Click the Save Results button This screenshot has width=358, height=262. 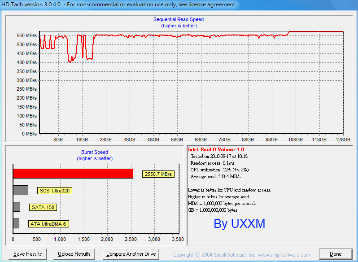(28, 254)
